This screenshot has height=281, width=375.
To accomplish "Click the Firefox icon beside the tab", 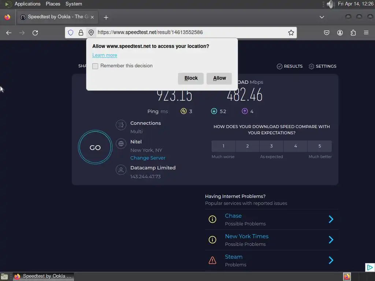I will click(x=7, y=17).
